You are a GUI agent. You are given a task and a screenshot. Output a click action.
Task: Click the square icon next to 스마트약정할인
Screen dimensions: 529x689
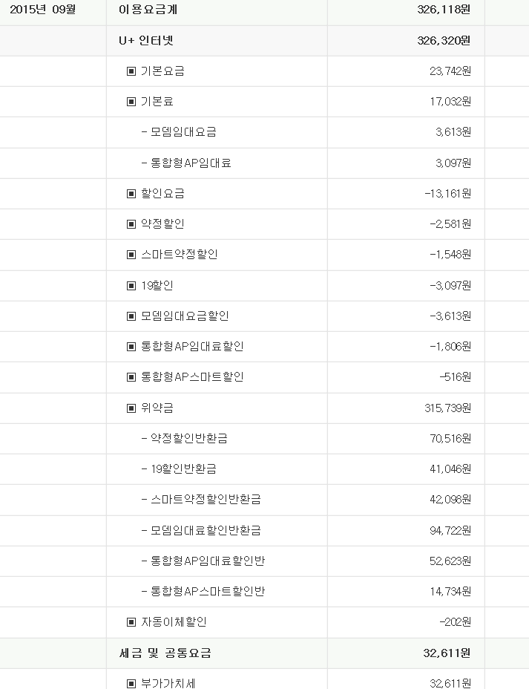[131, 255]
